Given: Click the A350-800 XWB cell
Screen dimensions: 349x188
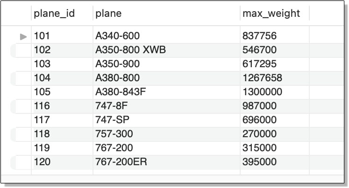Looking at the screenshot, I should 166,50.
